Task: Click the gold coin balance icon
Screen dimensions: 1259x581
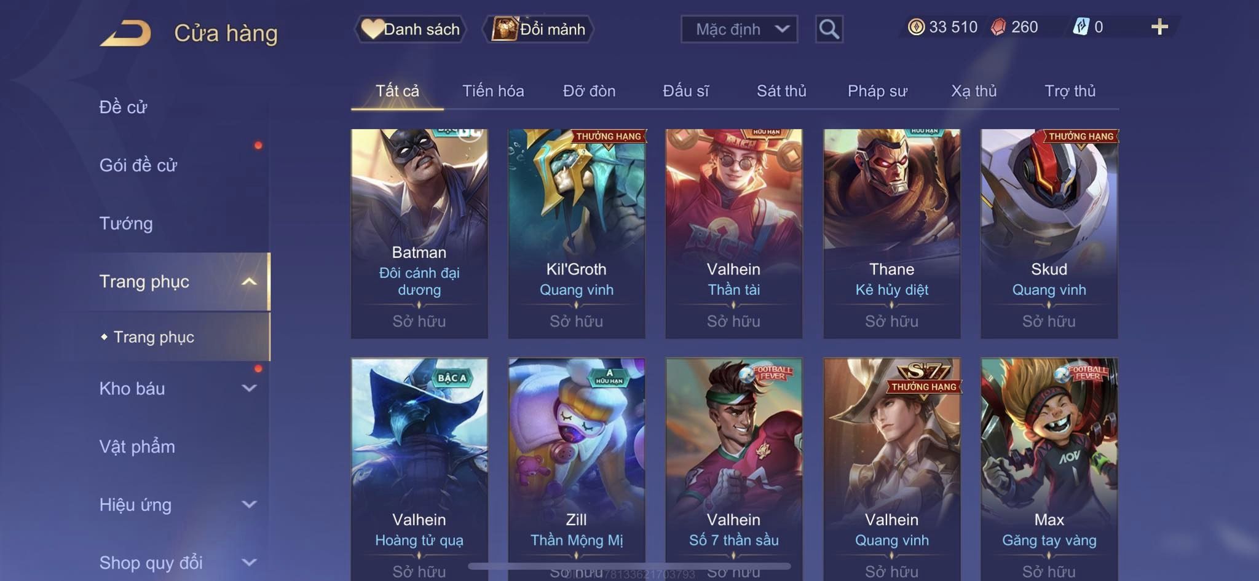Action: pos(916,27)
